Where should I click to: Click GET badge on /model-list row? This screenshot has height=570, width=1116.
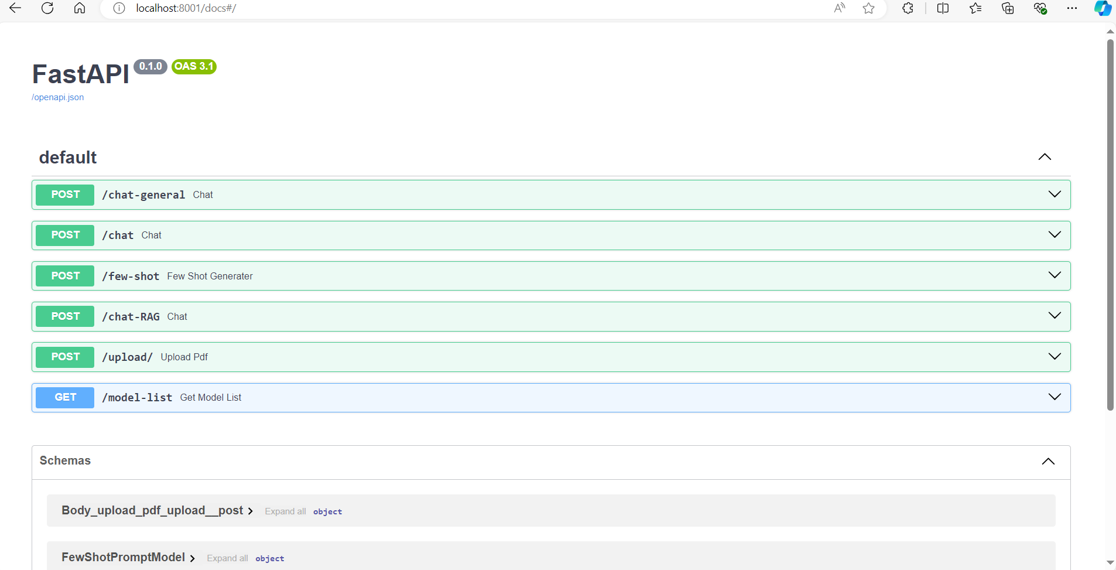(65, 397)
